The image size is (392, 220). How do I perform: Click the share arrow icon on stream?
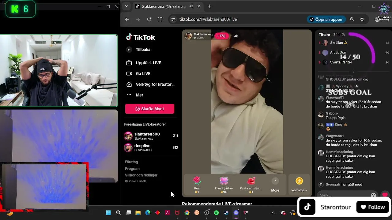(x=236, y=36)
